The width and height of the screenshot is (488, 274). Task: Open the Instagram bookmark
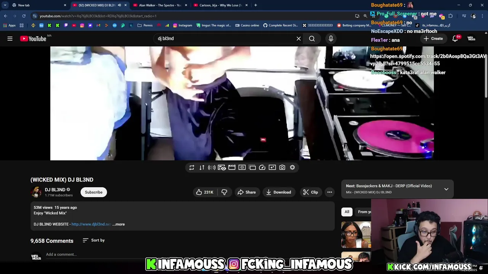click(x=183, y=25)
